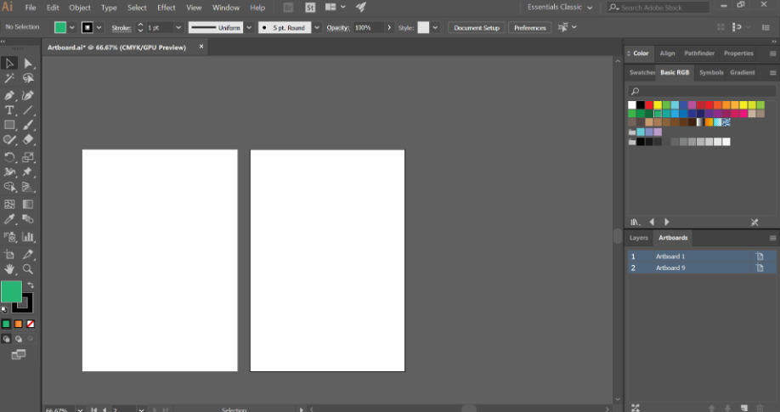Screen dimensions: 780x412
Task: Open the 5 pt. Round brush dropdown
Action: pyautogui.click(x=317, y=28)
